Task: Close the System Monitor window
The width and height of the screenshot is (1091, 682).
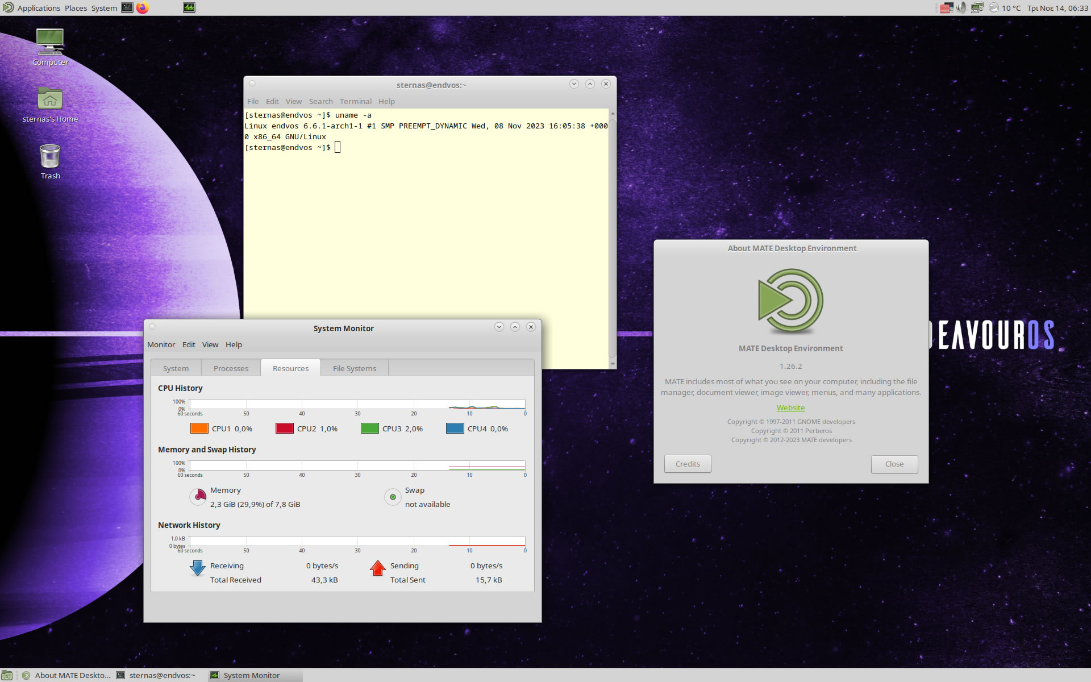Action: (x=531, y=327)
